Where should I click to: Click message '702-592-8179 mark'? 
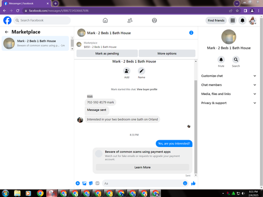tap(100, 102)
